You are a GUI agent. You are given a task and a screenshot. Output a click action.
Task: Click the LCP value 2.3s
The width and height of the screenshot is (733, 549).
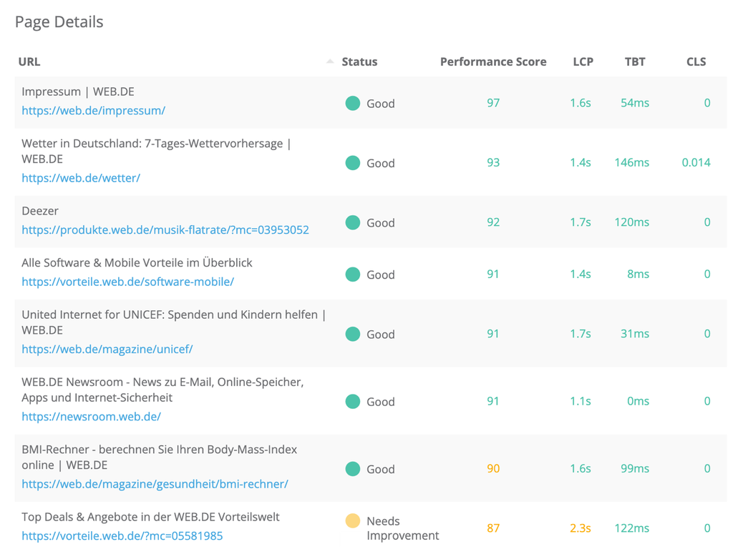[x=580, y=528]
